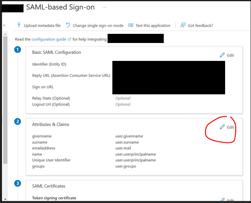Click the Reply URL (Assertion Consumer Service URL) label
This screenshot has height=203, width=251.
pos(71,76)
